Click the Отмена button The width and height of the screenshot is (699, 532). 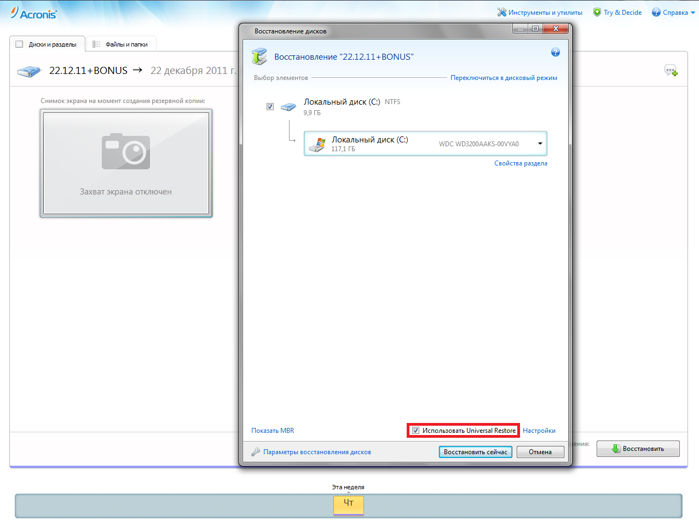click(540, 452)
